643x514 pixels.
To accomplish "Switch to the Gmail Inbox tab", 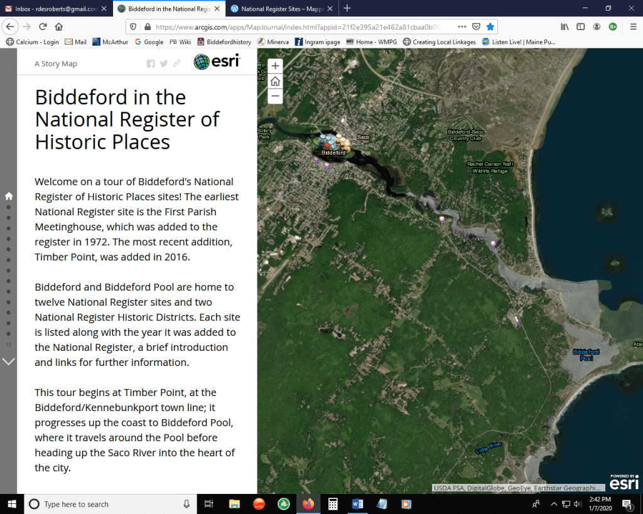I will (x=55, y=9).
